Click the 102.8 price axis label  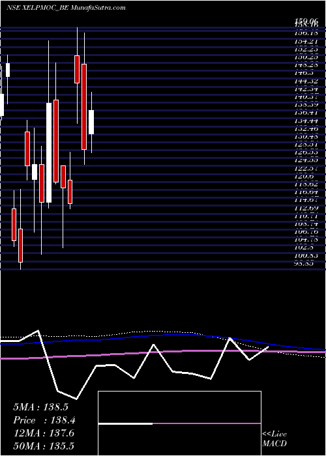pos(303,248)
